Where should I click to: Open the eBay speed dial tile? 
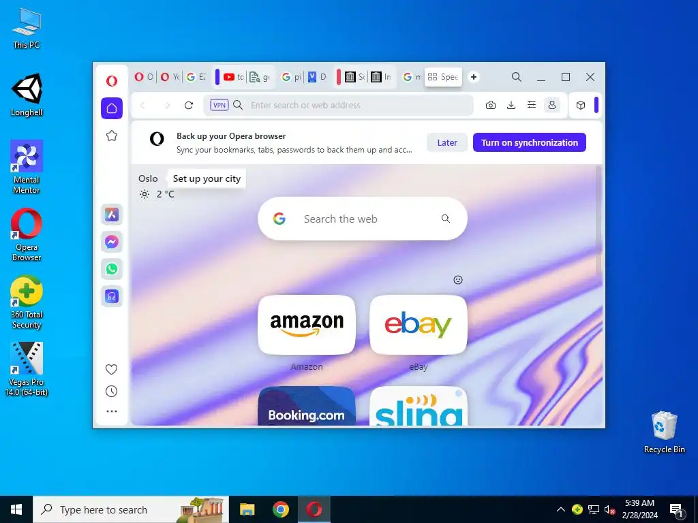point(419,325)
